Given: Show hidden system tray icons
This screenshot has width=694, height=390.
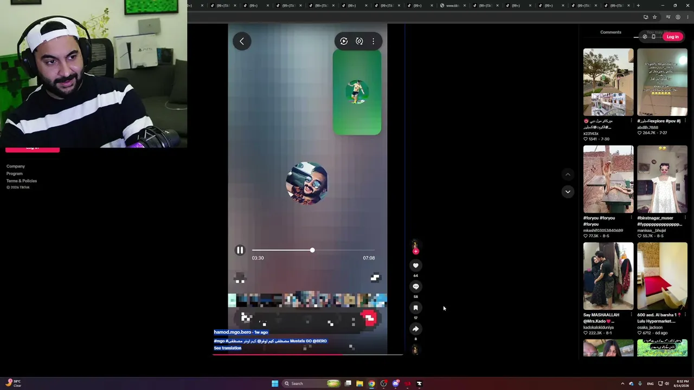Looking at the screenshot, I should [622, 383].
